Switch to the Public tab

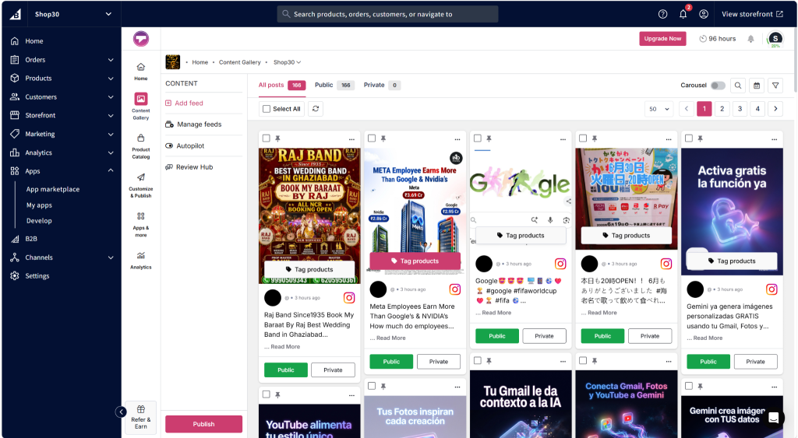[334, 86]
